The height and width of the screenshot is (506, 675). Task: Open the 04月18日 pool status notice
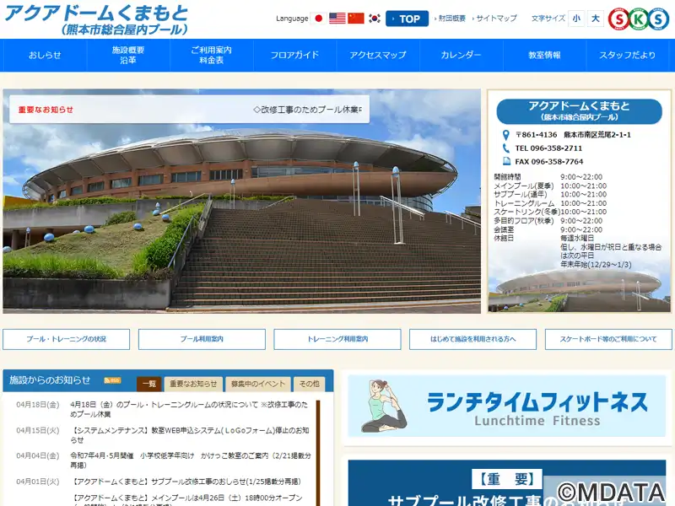pyautogui.click(x=189, y=410)
